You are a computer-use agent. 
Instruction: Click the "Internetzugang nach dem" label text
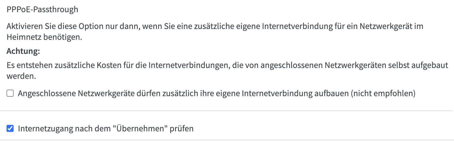[65, 128]
